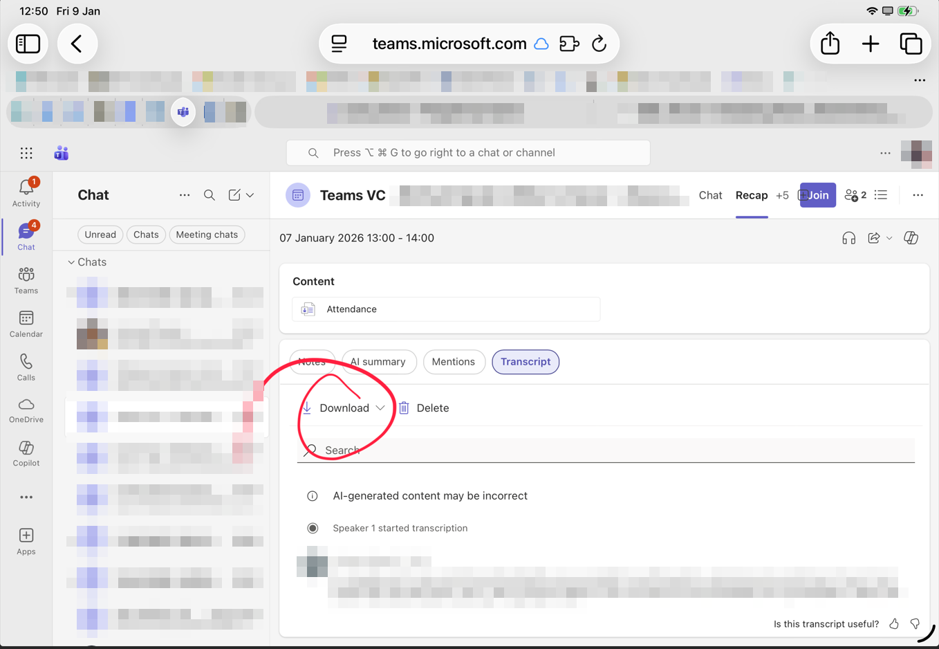Mark the transcript as useful (thumbs up)
The height and width of the screenshot is (649, 939).
coord(894,624)
